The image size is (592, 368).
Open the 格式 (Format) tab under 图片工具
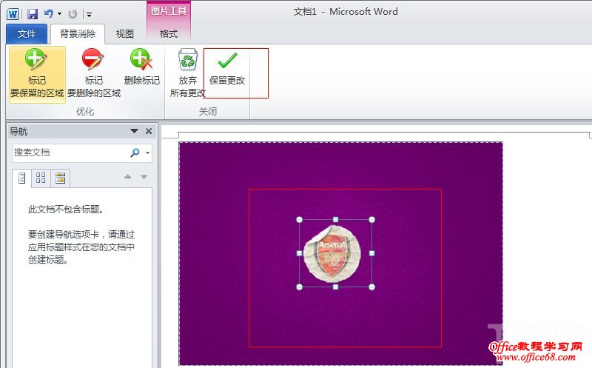click(x=169, y=34)
